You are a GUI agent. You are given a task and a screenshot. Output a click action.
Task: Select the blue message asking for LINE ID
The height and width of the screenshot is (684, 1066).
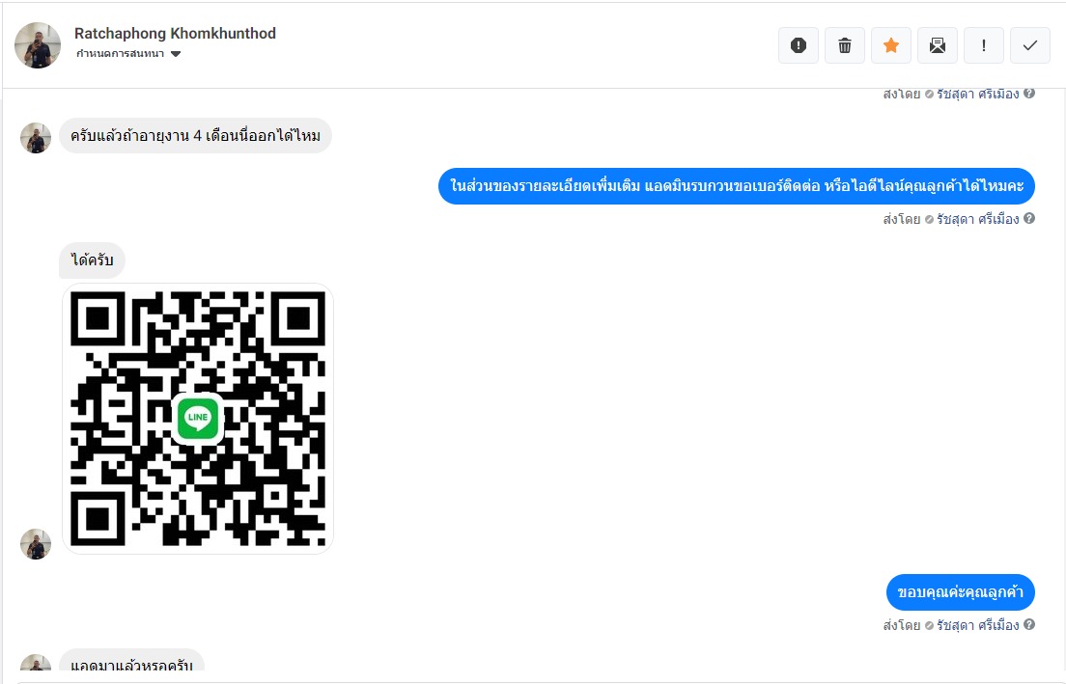pos(737,186)
